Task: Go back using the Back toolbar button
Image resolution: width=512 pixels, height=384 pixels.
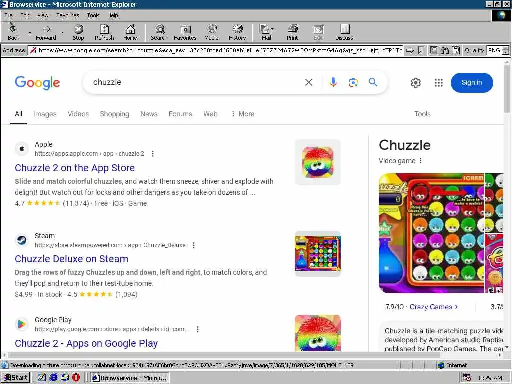Action: coord(13,32)
